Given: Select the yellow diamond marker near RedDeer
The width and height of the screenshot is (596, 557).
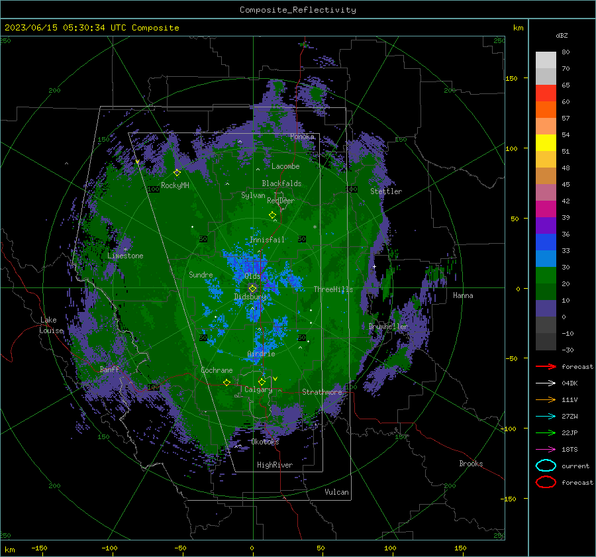Looking at the screenshot, I should click(x=272, y=215).
